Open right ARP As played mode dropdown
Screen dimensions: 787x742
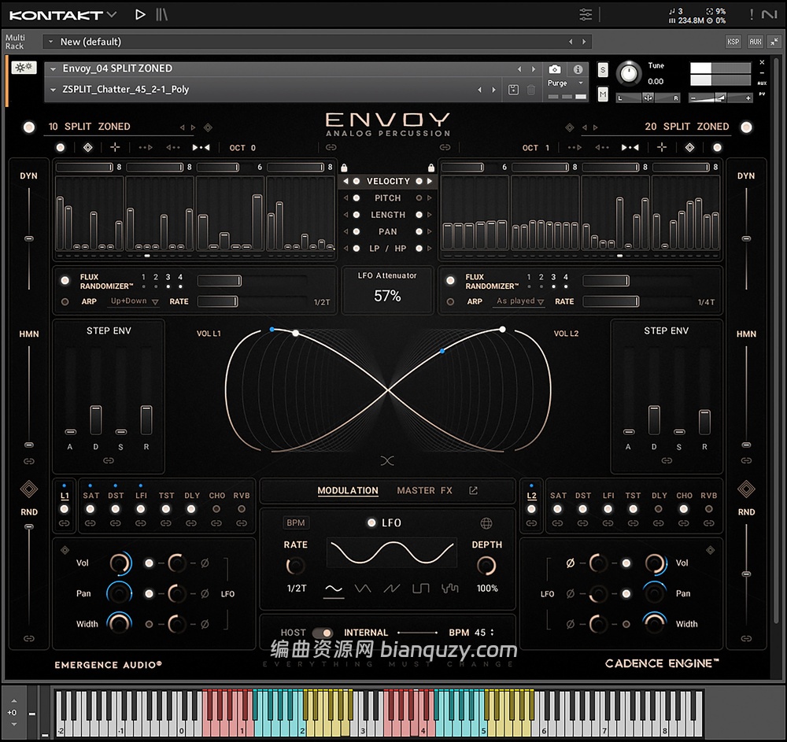(519, 301)
